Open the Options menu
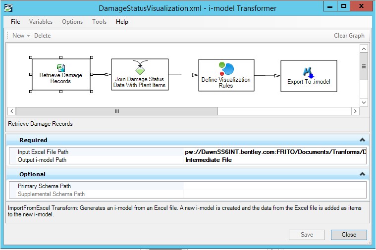 click(72, 22)
